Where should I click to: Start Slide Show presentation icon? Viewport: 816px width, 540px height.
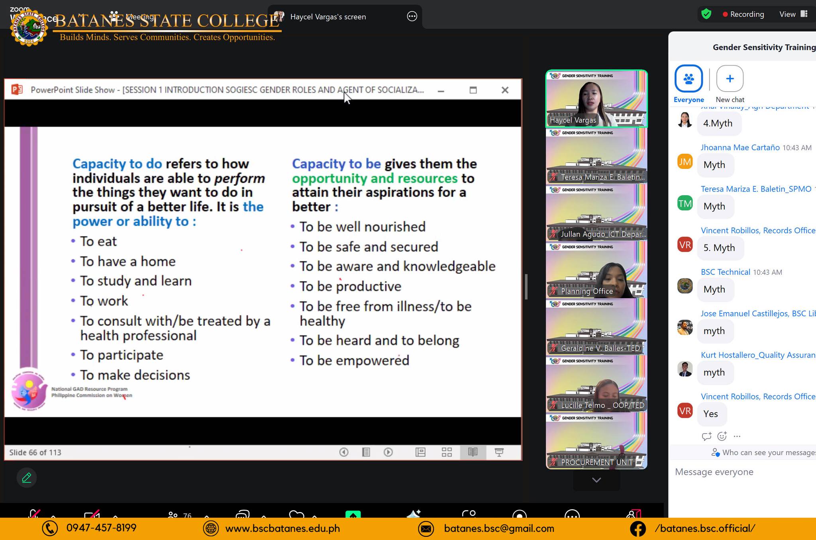pyautogui.click(x=499, y=452)
